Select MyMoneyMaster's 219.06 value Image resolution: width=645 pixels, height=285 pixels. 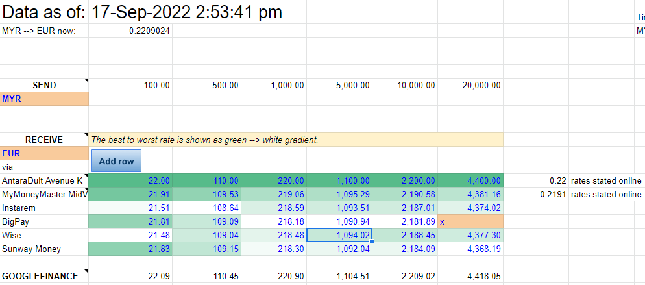pyautogui.click(x=274, y=194)
